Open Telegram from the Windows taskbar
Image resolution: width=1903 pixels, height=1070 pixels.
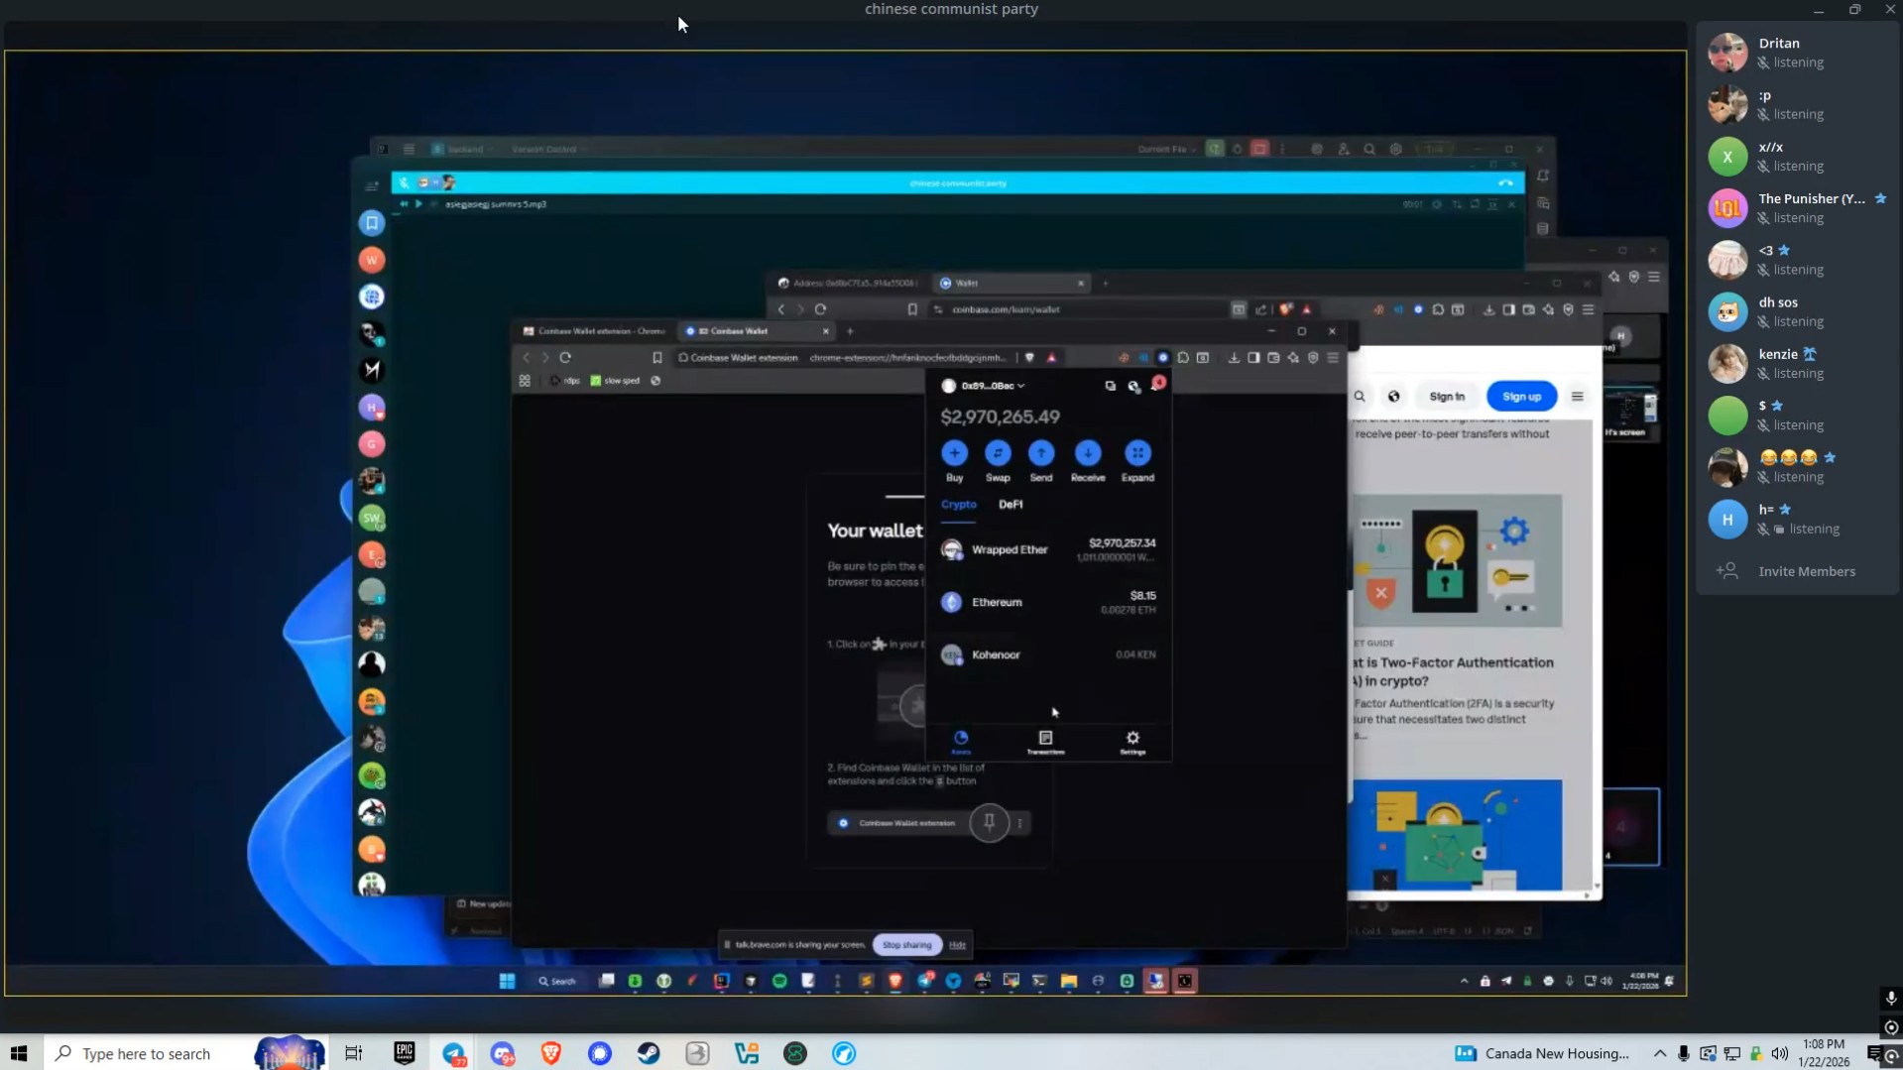(454, 1053)
